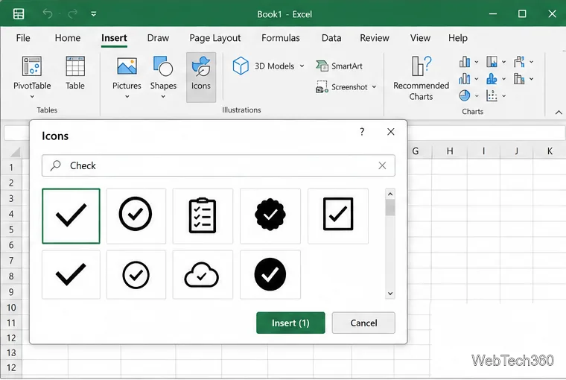Select column H header
Viewport: 566px width, 380px height.
(450, 151)
